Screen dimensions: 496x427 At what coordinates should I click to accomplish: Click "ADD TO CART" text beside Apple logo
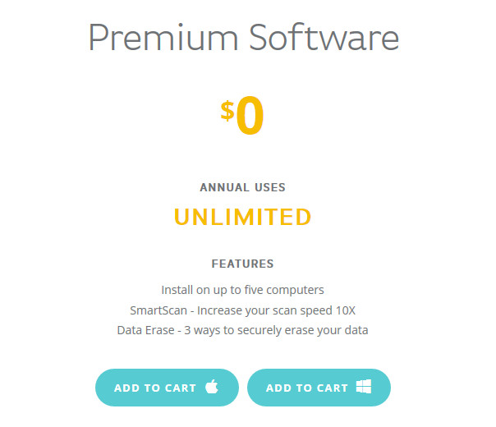(x=155, y=388)
